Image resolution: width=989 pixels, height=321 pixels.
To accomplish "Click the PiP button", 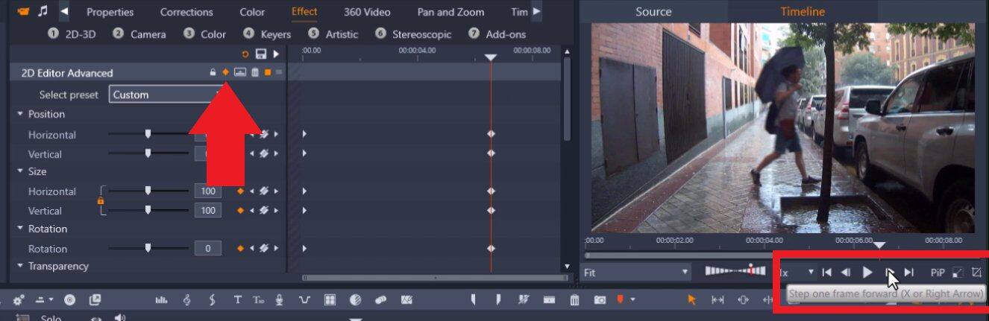I will coord(938,273).
